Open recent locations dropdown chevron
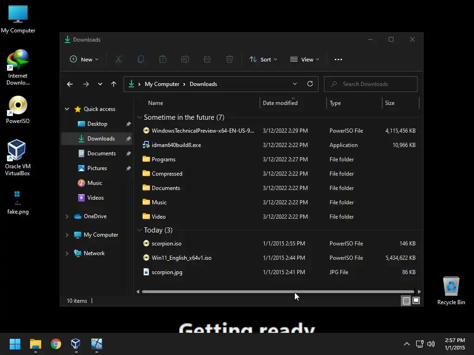This screenshot has width=474, height=355. pyautogui.click(x=100, y=84)
